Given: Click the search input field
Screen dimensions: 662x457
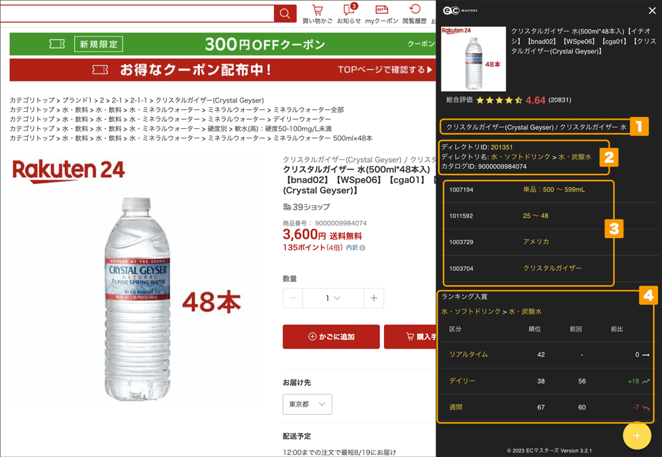Looking at the screenshot, I should click(137, 13).
